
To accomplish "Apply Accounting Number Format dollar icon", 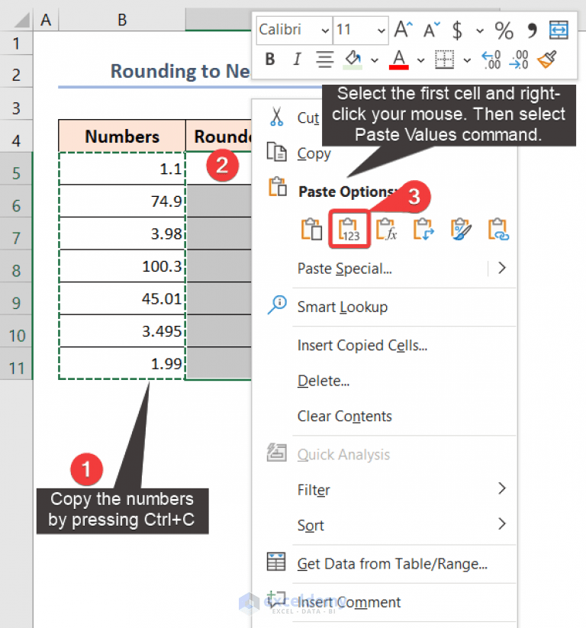I will (457, 30).
